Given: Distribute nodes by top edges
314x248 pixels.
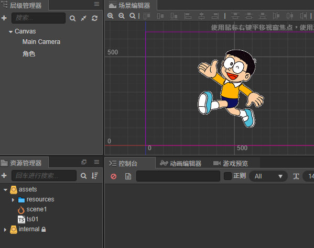Looking at the screenshot, I should coord(235,16).
